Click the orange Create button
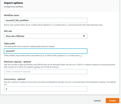Screen dimensions: 121x104 click(113, 101)
